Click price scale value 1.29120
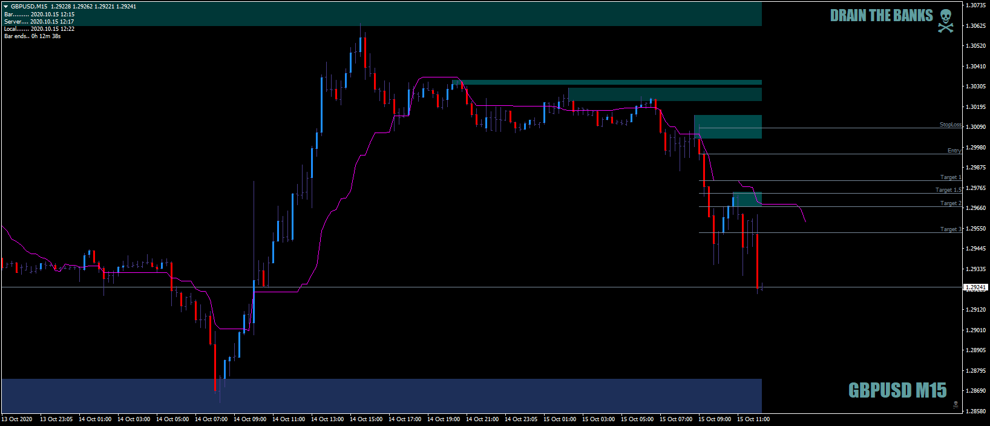 (975, 309)
